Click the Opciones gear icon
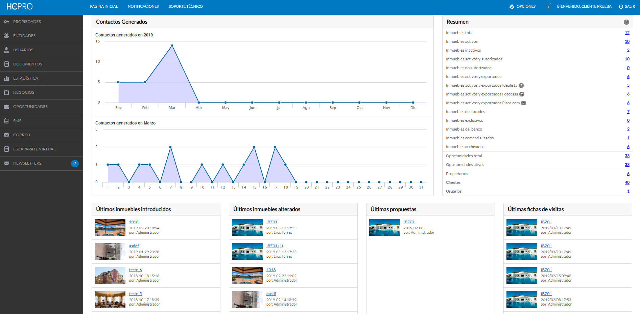Screen dimensions: 640x314 (x=512, y=7)
